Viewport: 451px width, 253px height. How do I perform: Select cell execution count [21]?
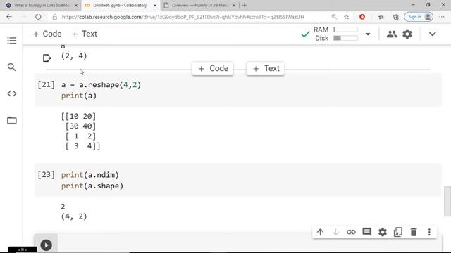tap(46, 85)
